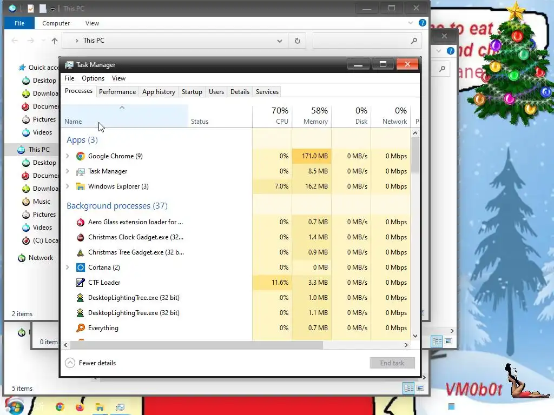This screenshot has width=554, height=415.
Task: Click the Explorer refresh icon
Action: tap(298, 41)
